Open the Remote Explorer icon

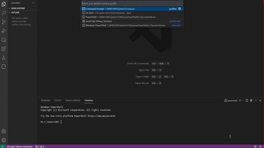(4, 40)
